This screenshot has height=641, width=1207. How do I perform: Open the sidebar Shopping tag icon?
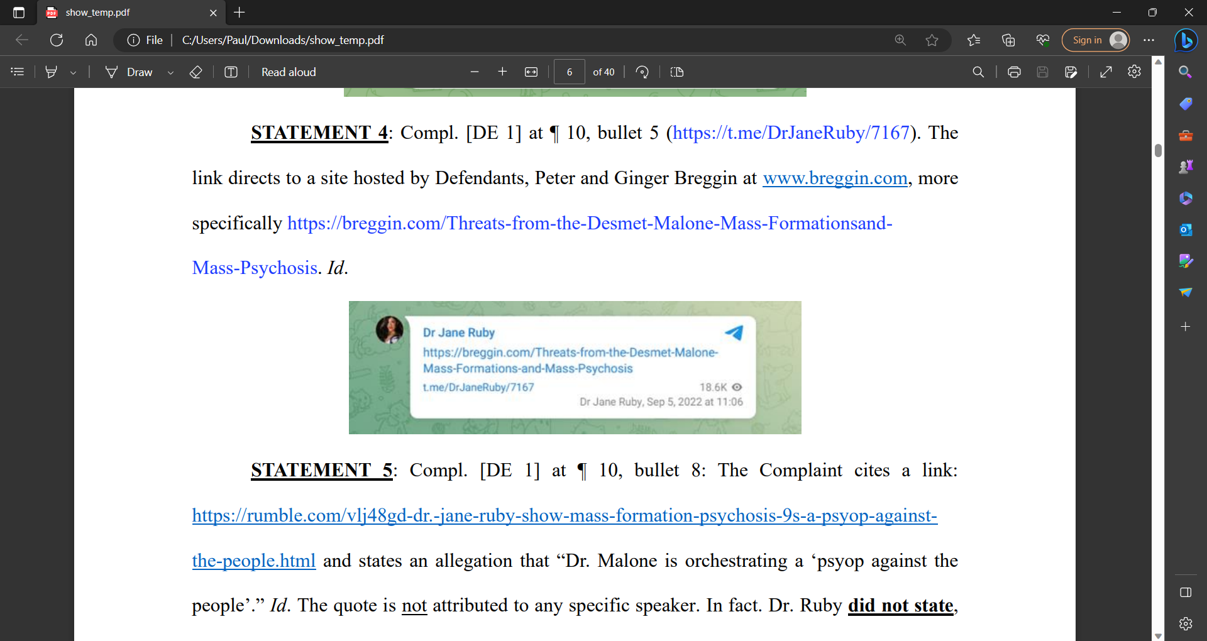(x=1186, y=104)
